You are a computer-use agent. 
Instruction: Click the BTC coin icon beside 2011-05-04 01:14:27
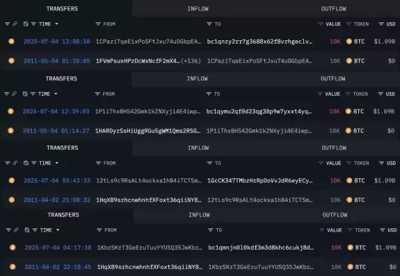coord(10,130)
